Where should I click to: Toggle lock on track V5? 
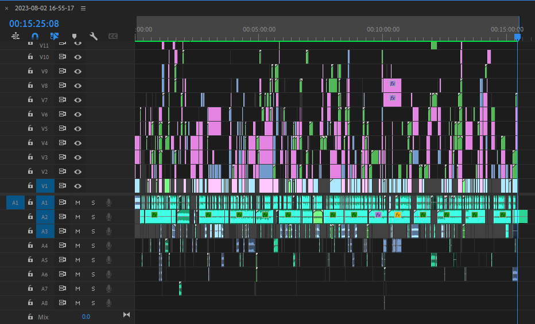coord(30,128)
